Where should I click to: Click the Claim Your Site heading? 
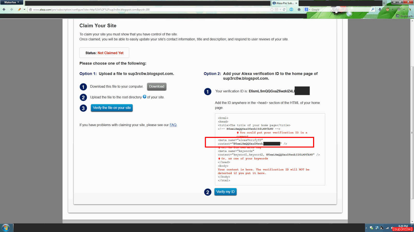(98, 26)
